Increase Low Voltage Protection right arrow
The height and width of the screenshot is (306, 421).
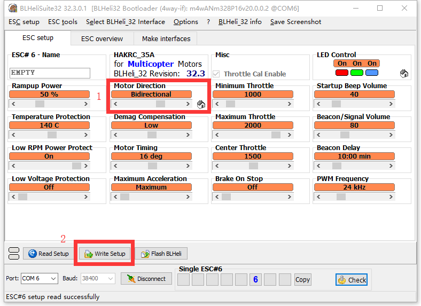86,197
